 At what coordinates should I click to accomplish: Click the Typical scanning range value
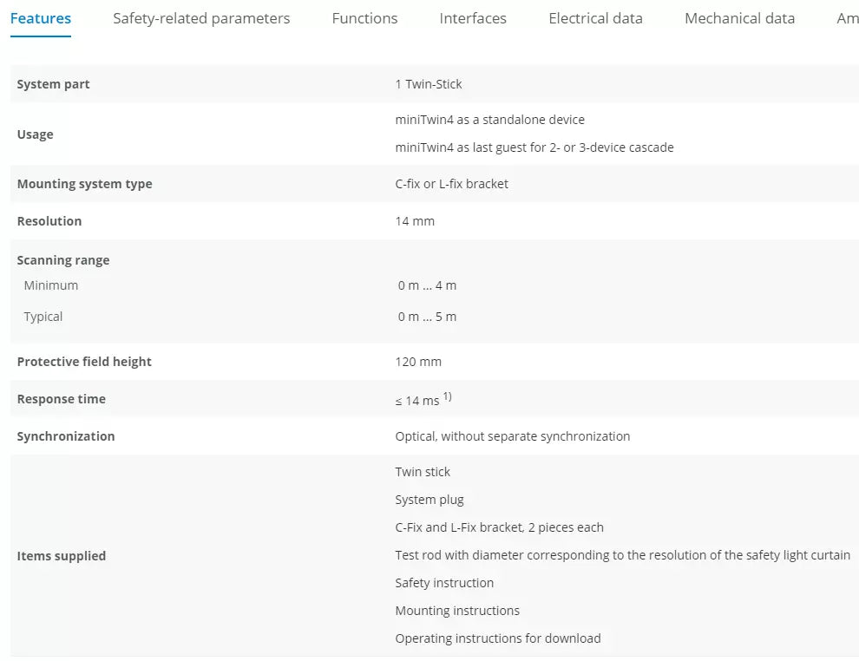pos(427,317)
